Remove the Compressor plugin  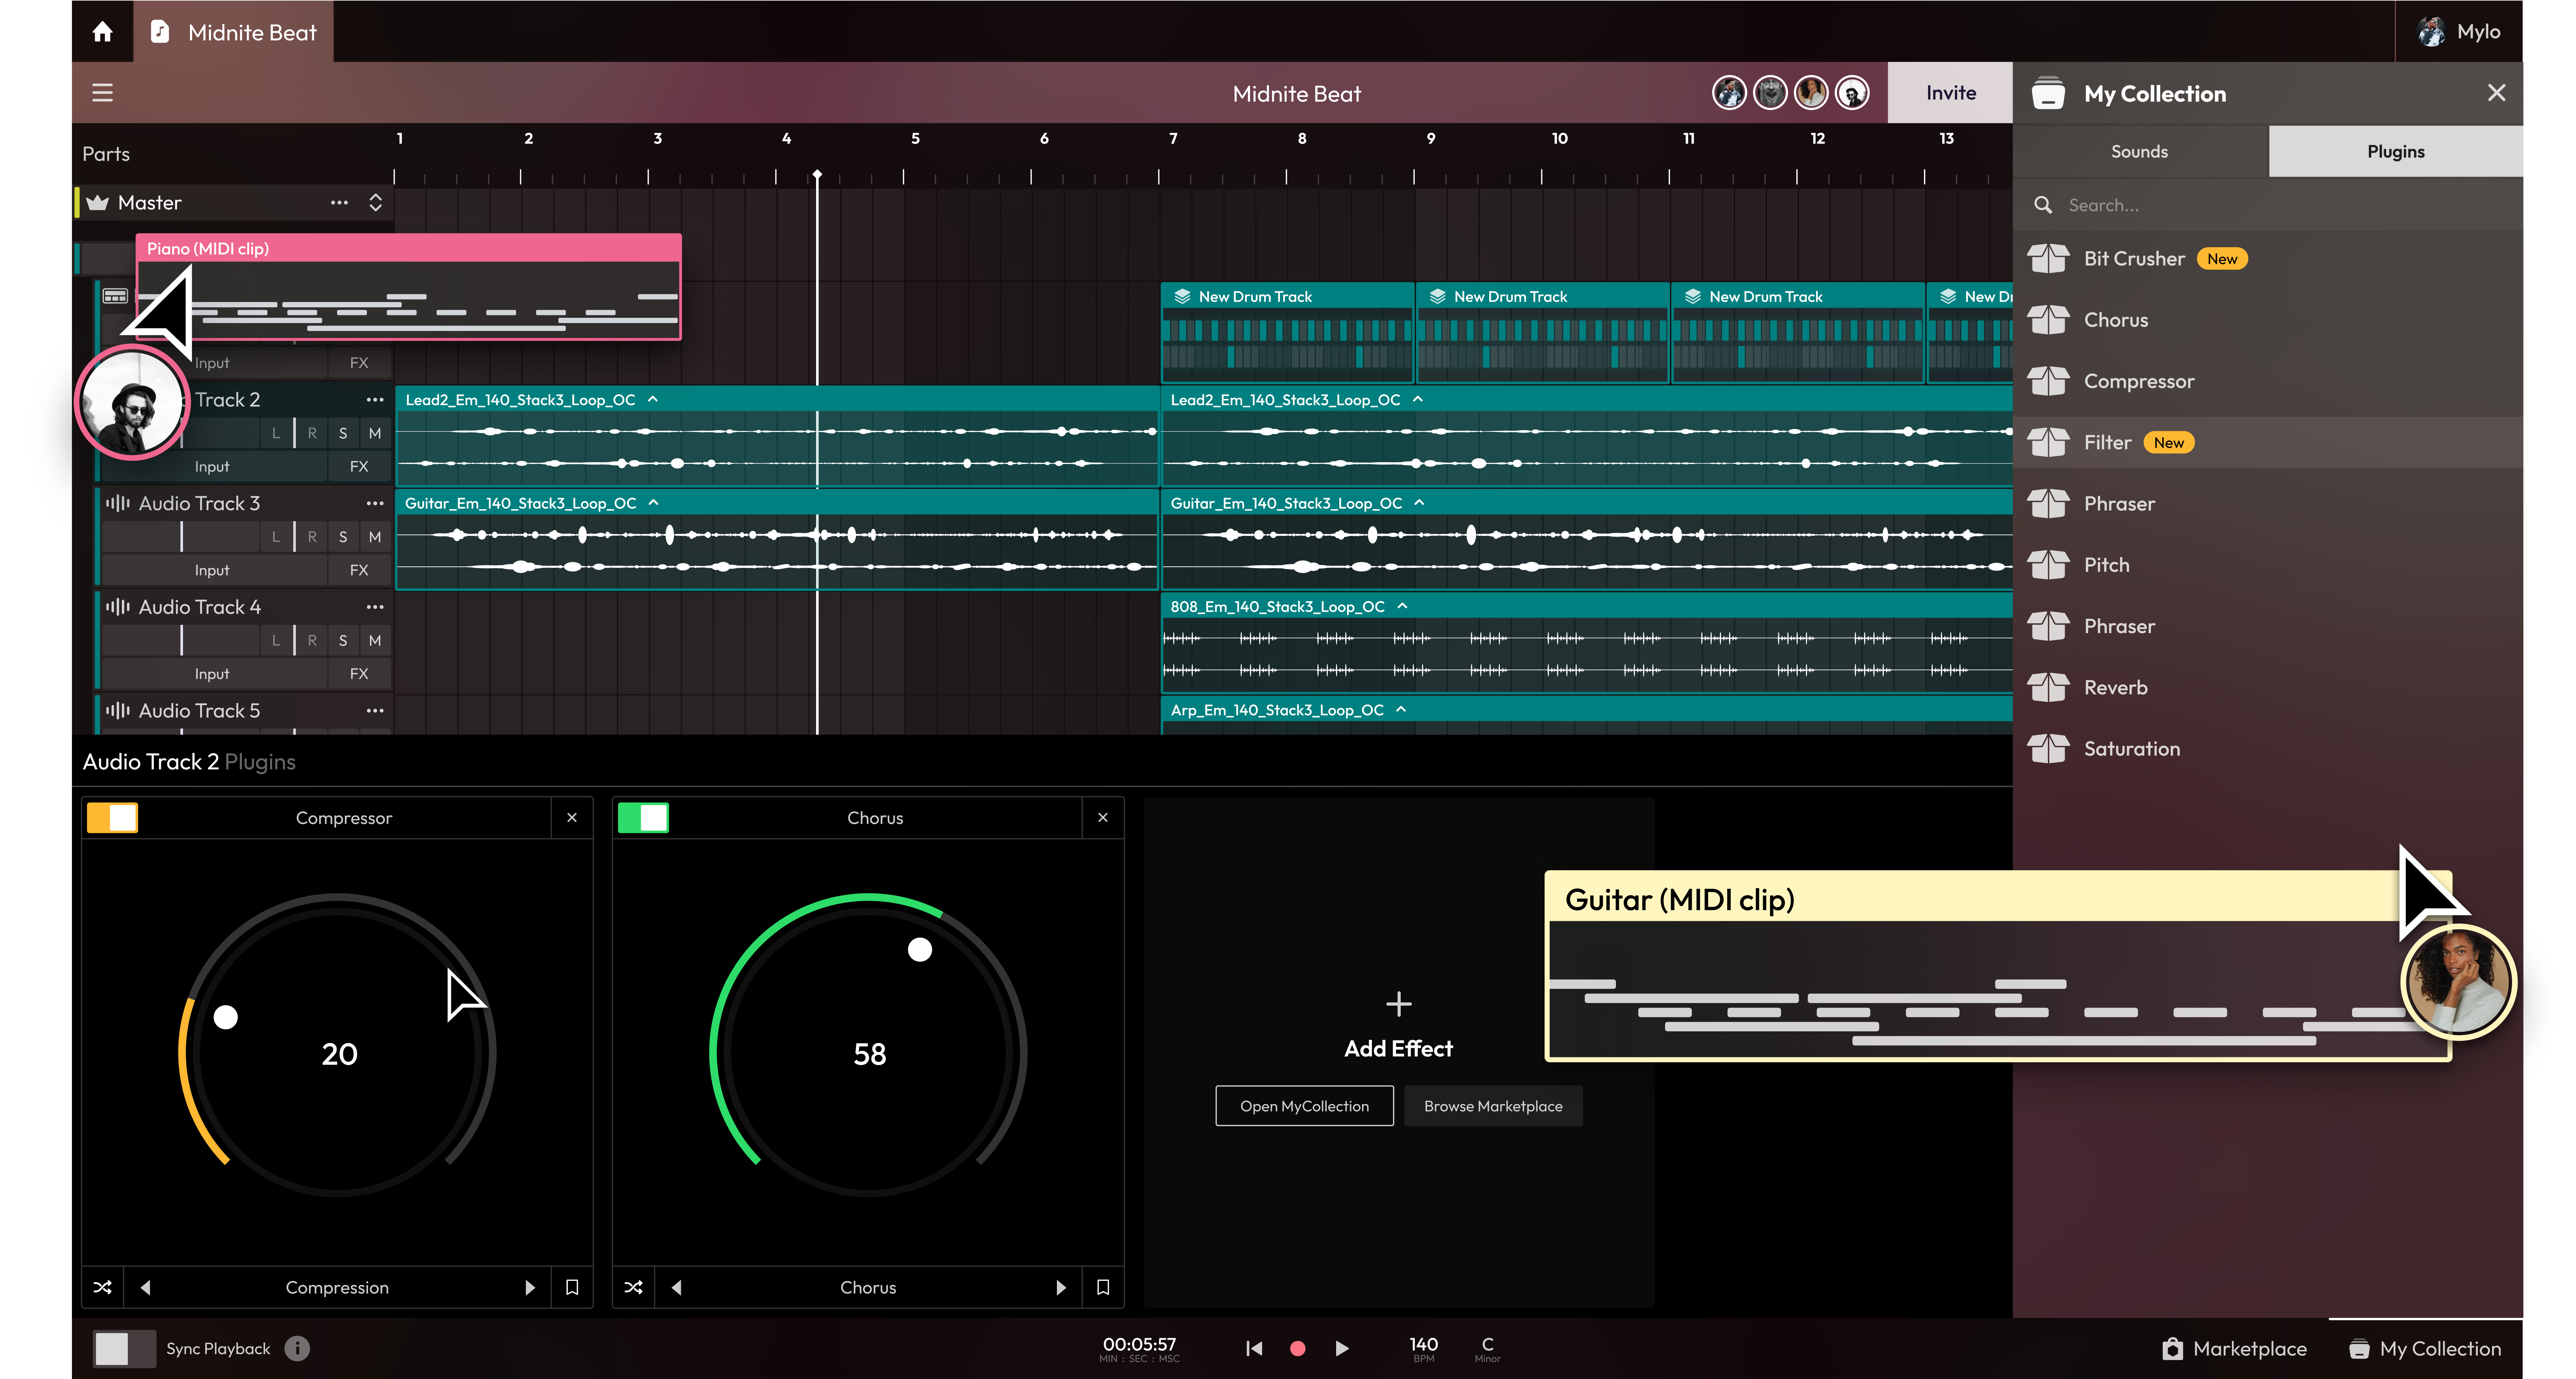click(x=572, y=818)
